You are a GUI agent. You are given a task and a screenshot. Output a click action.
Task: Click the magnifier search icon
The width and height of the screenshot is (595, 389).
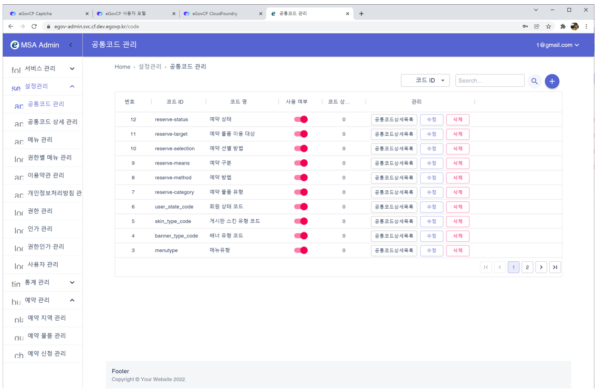click(x=534, y=81)
